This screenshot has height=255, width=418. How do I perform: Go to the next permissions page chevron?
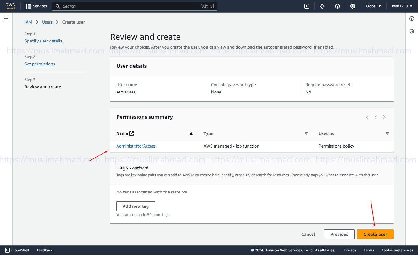click(384, 117)
